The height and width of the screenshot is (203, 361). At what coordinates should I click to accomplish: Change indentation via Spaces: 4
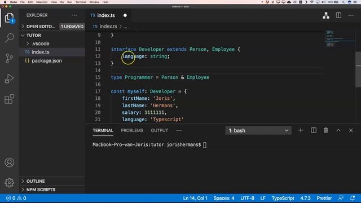tap(224, 198)
